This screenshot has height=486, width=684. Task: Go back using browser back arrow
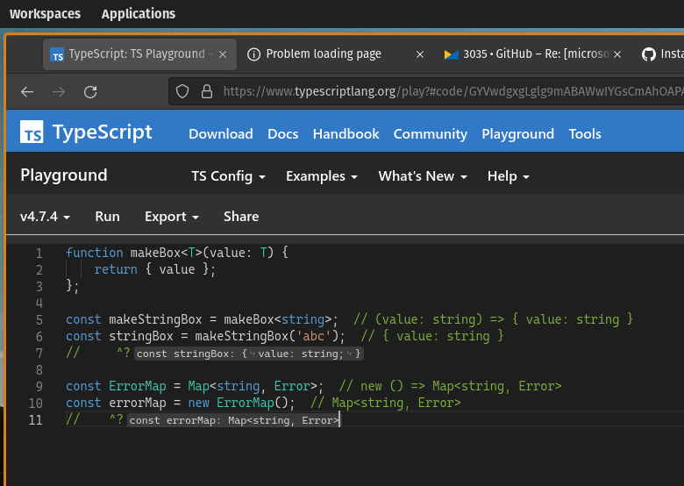click(27, 91)
